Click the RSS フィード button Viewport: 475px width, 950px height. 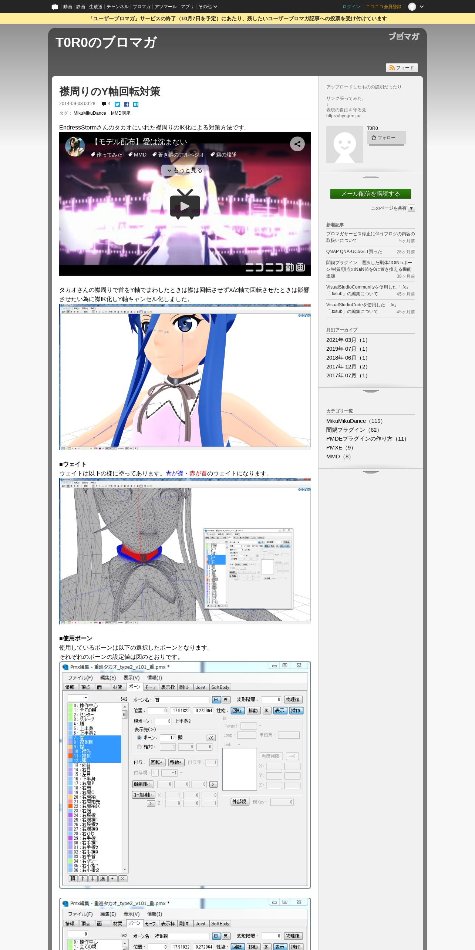402,68
